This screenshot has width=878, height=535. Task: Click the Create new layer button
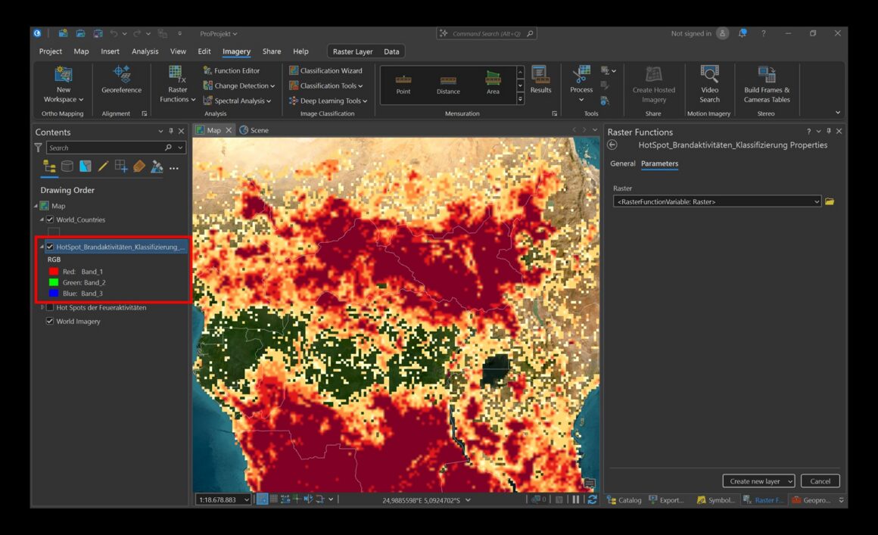click(x=758, y=481)
